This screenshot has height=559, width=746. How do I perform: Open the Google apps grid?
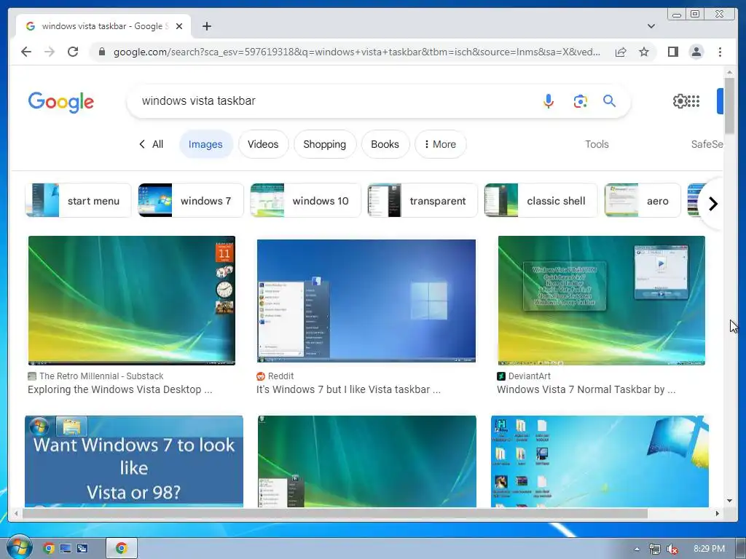[694, 100]
